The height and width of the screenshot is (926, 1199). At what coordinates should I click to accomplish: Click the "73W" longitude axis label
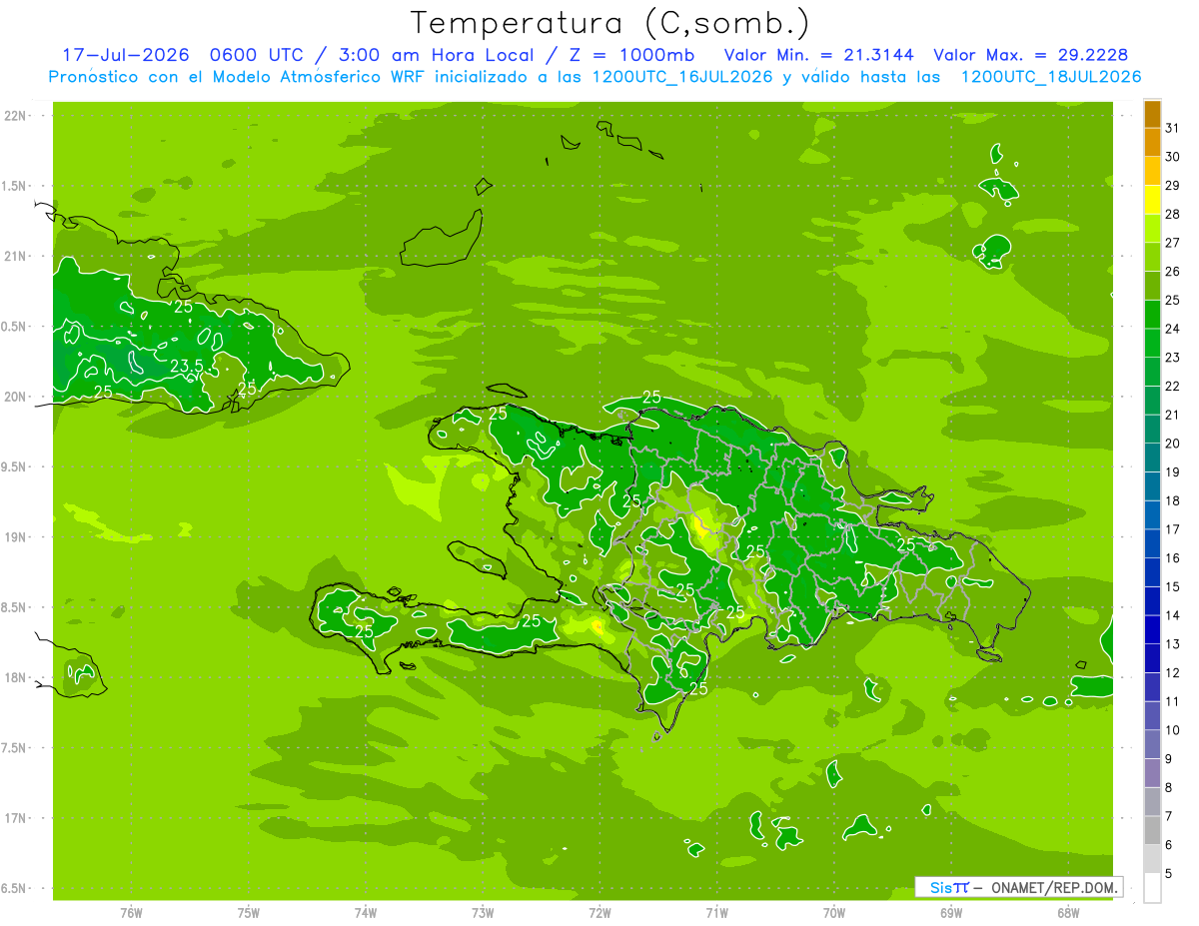(483, 913)
